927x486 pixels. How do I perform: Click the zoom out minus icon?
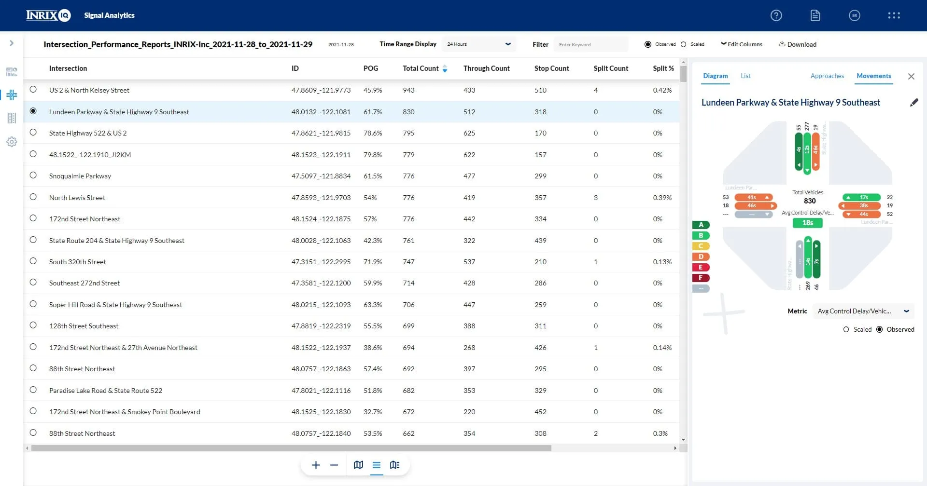pyautogui.click(x=334, y=465)
